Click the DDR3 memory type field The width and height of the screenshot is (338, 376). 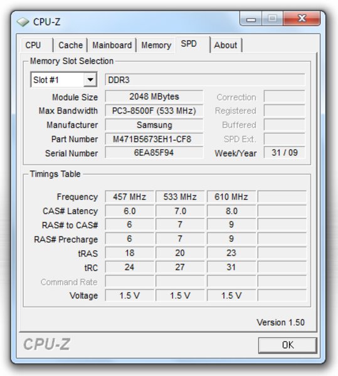tap(205, 80)
